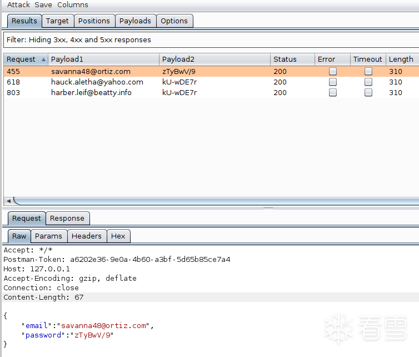419x357 pixels.
Task: Click the sort arrow in Request column
Action: point(43,59)
